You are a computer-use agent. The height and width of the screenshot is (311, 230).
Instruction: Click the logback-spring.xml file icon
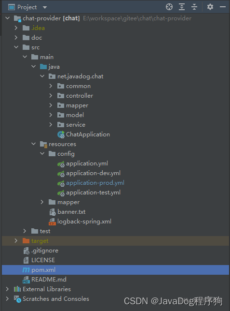click(x=52, y=222)
